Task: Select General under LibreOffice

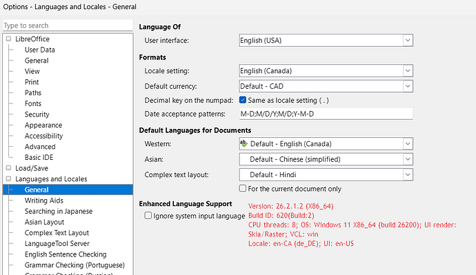Action: [x=37, y=61]
